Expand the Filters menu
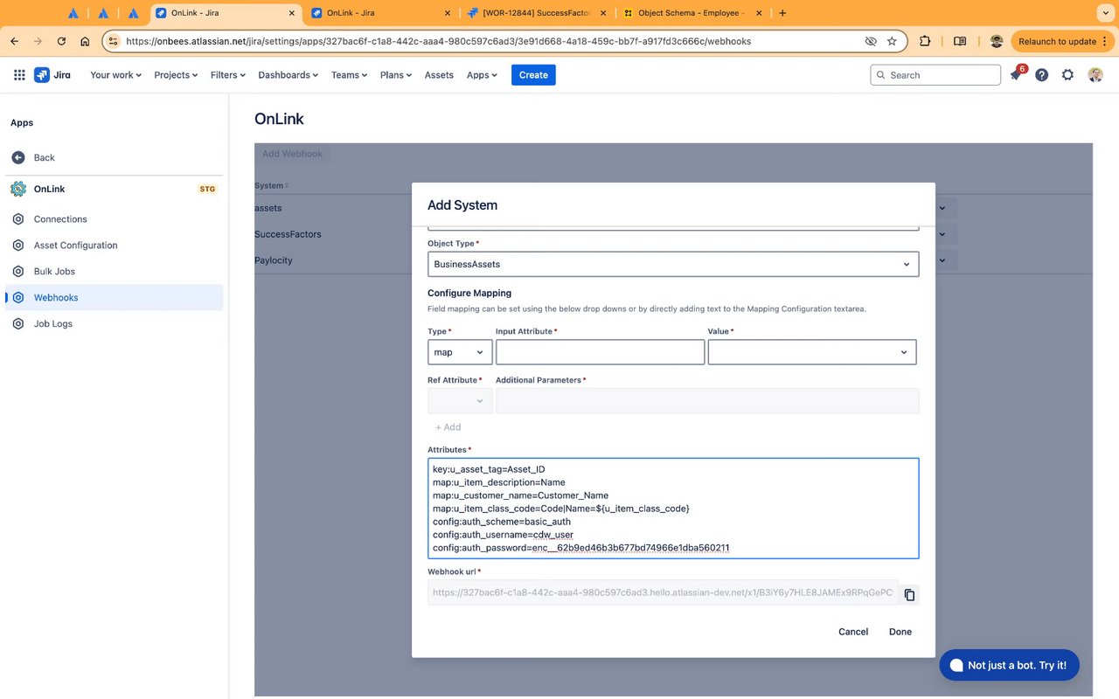Viewport: 1119px width, 699px height. click(227, 75)
